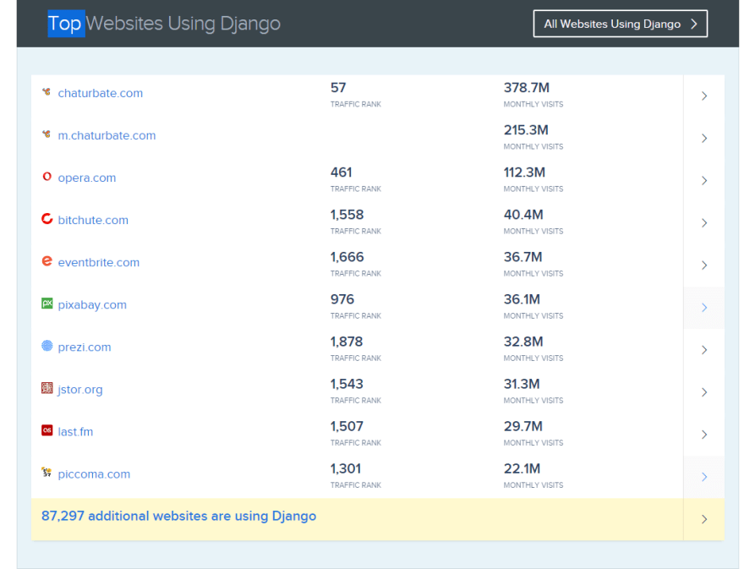Click the red last.fm icon
Screen dimensions: 744x569
pyautogui.click(x=46, y=430)
